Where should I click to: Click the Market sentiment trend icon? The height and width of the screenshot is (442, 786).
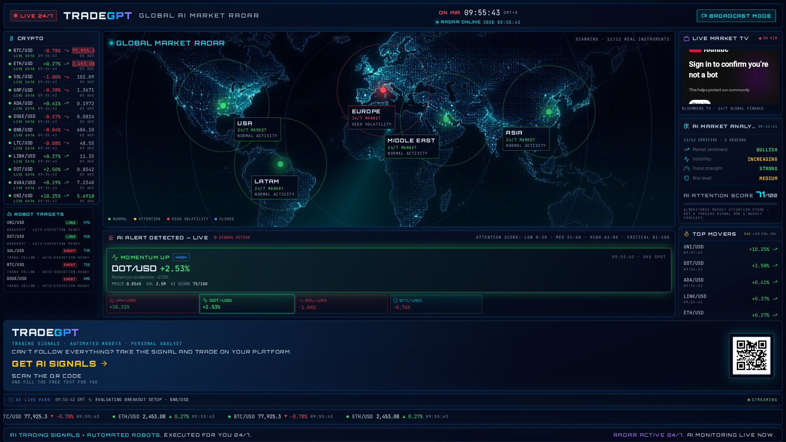pyautogui.click(x=687, y=149)
